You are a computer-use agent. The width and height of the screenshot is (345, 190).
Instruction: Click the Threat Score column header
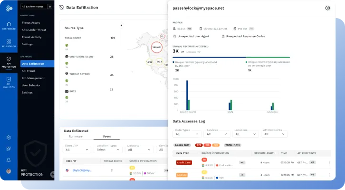[113, 161]
